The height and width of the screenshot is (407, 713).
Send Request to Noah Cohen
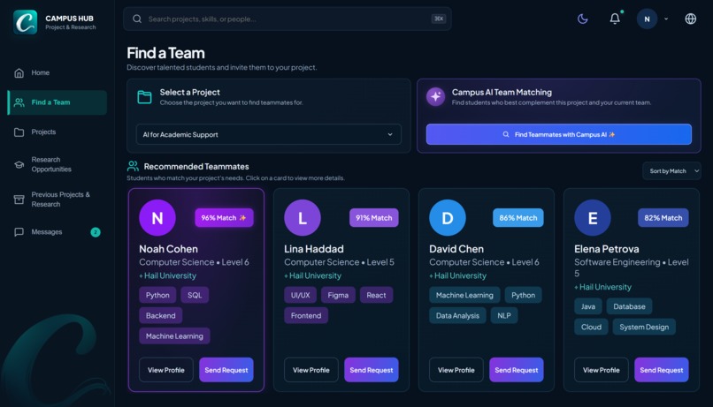click(226, 370)
